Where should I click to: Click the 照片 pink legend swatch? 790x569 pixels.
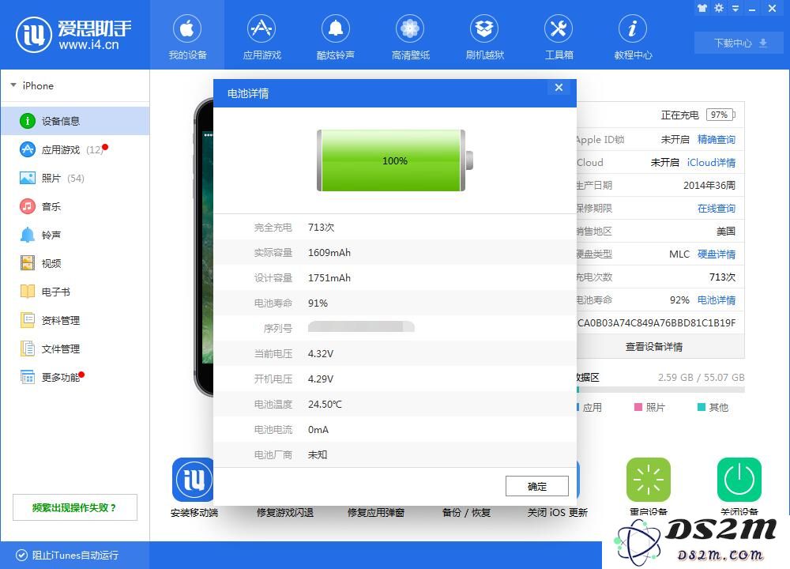pyautogui.click(x=638, y=407)
